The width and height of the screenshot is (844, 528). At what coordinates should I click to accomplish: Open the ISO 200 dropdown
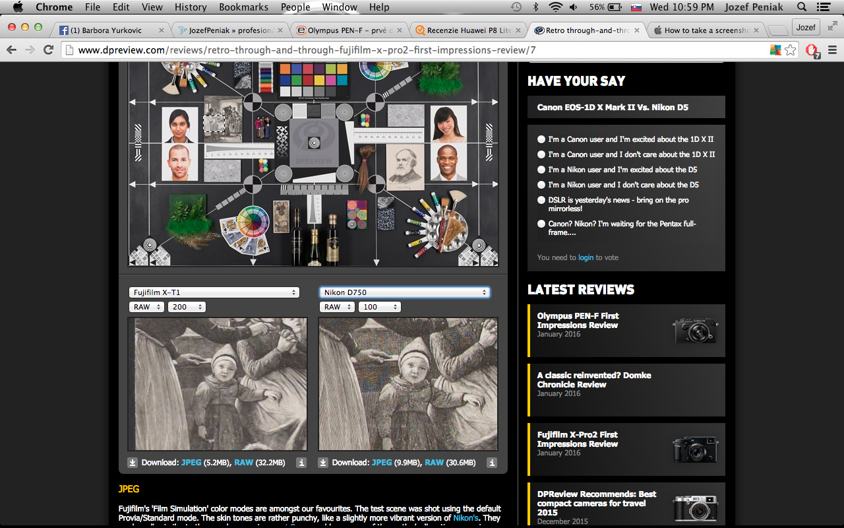(187, 307)
